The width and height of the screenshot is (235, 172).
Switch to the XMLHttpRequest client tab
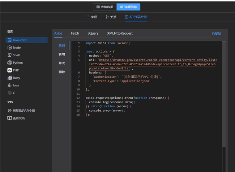coord(120,33)
